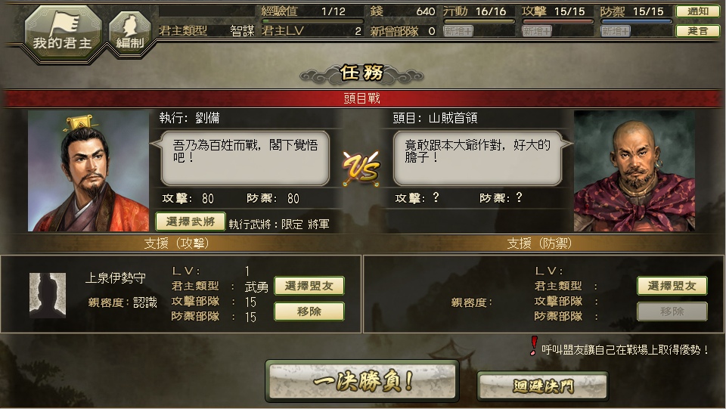The height and width of the screenshot is (409, 726).
Task: Click the VS crossed swords emblem
Action: 361,169
